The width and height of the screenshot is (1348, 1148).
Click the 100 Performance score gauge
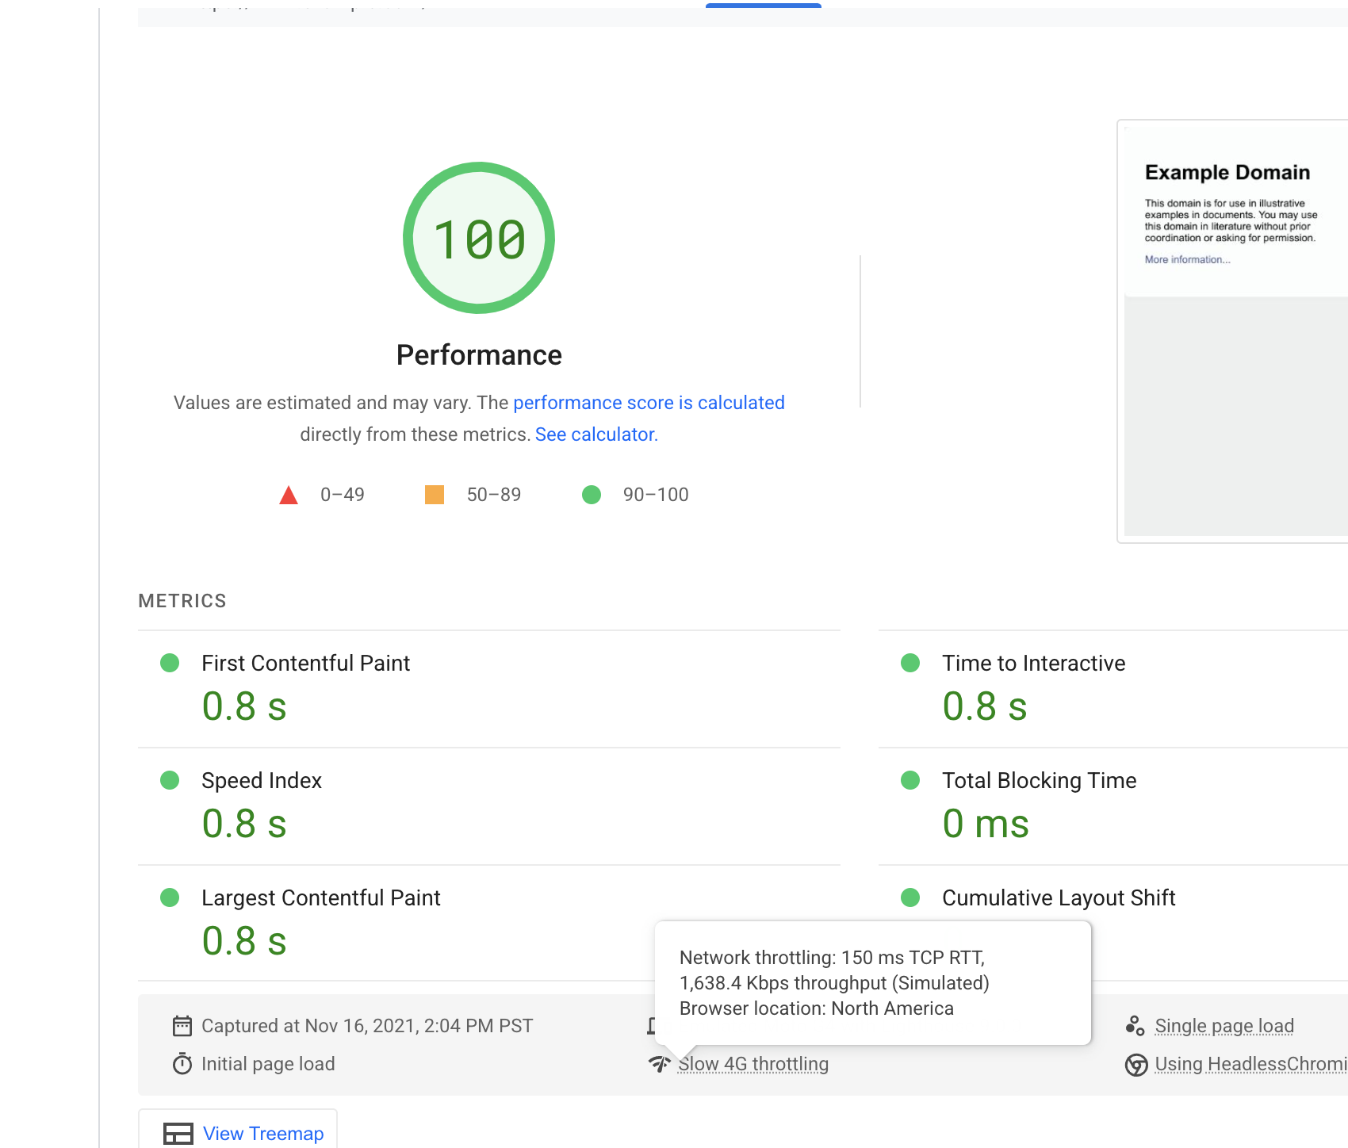point(478,237)
